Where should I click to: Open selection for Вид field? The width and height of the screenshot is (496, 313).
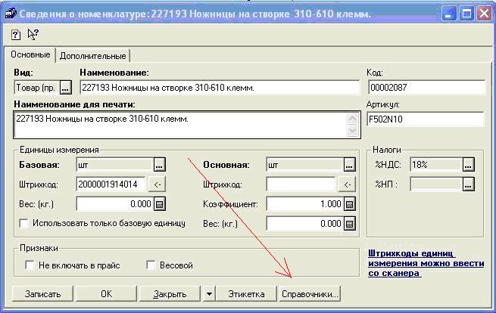(65, 88)
